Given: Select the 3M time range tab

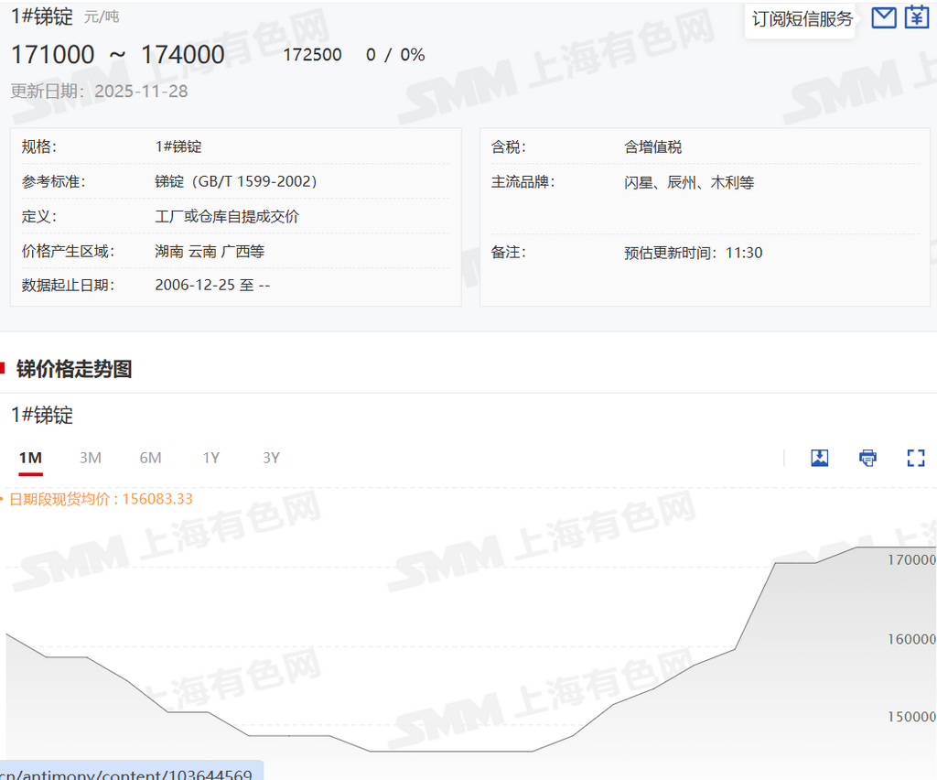Looking at the screenshot, I should click(x=90, y=458).
